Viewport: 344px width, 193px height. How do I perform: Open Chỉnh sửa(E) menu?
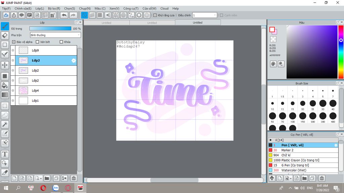click(23, 8)
